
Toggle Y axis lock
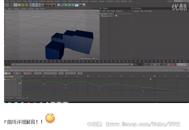pyautogui.click(x=35, y=5)
